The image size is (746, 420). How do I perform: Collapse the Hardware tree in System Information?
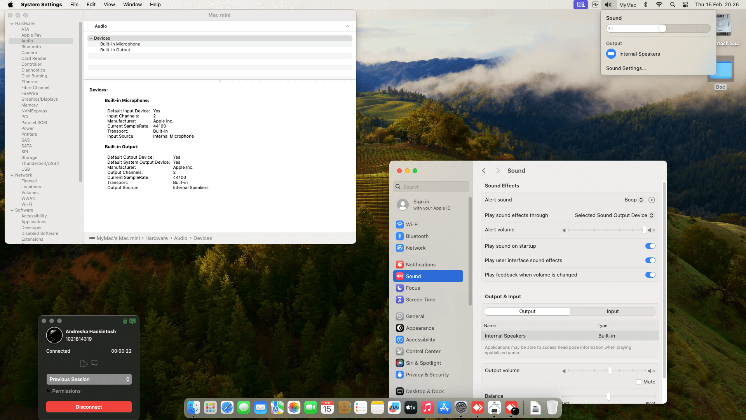[12, 24]
